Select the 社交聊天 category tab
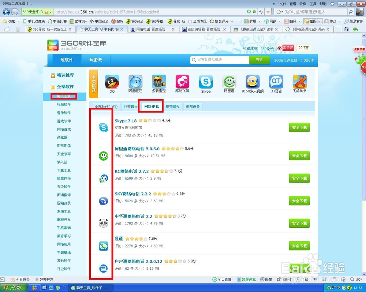366x292 pixels. [x=131, y=107]
